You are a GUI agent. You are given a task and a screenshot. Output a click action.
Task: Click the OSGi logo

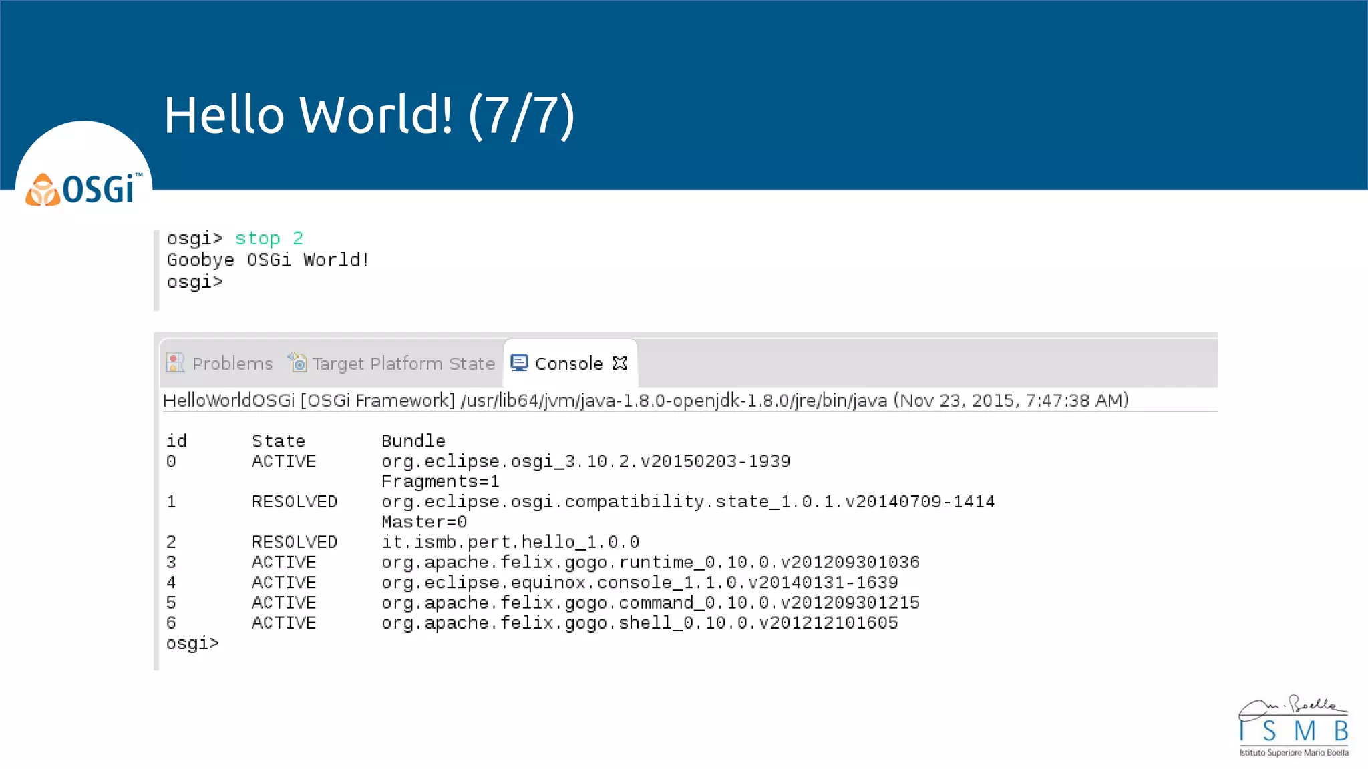click(x=84, y=189)
